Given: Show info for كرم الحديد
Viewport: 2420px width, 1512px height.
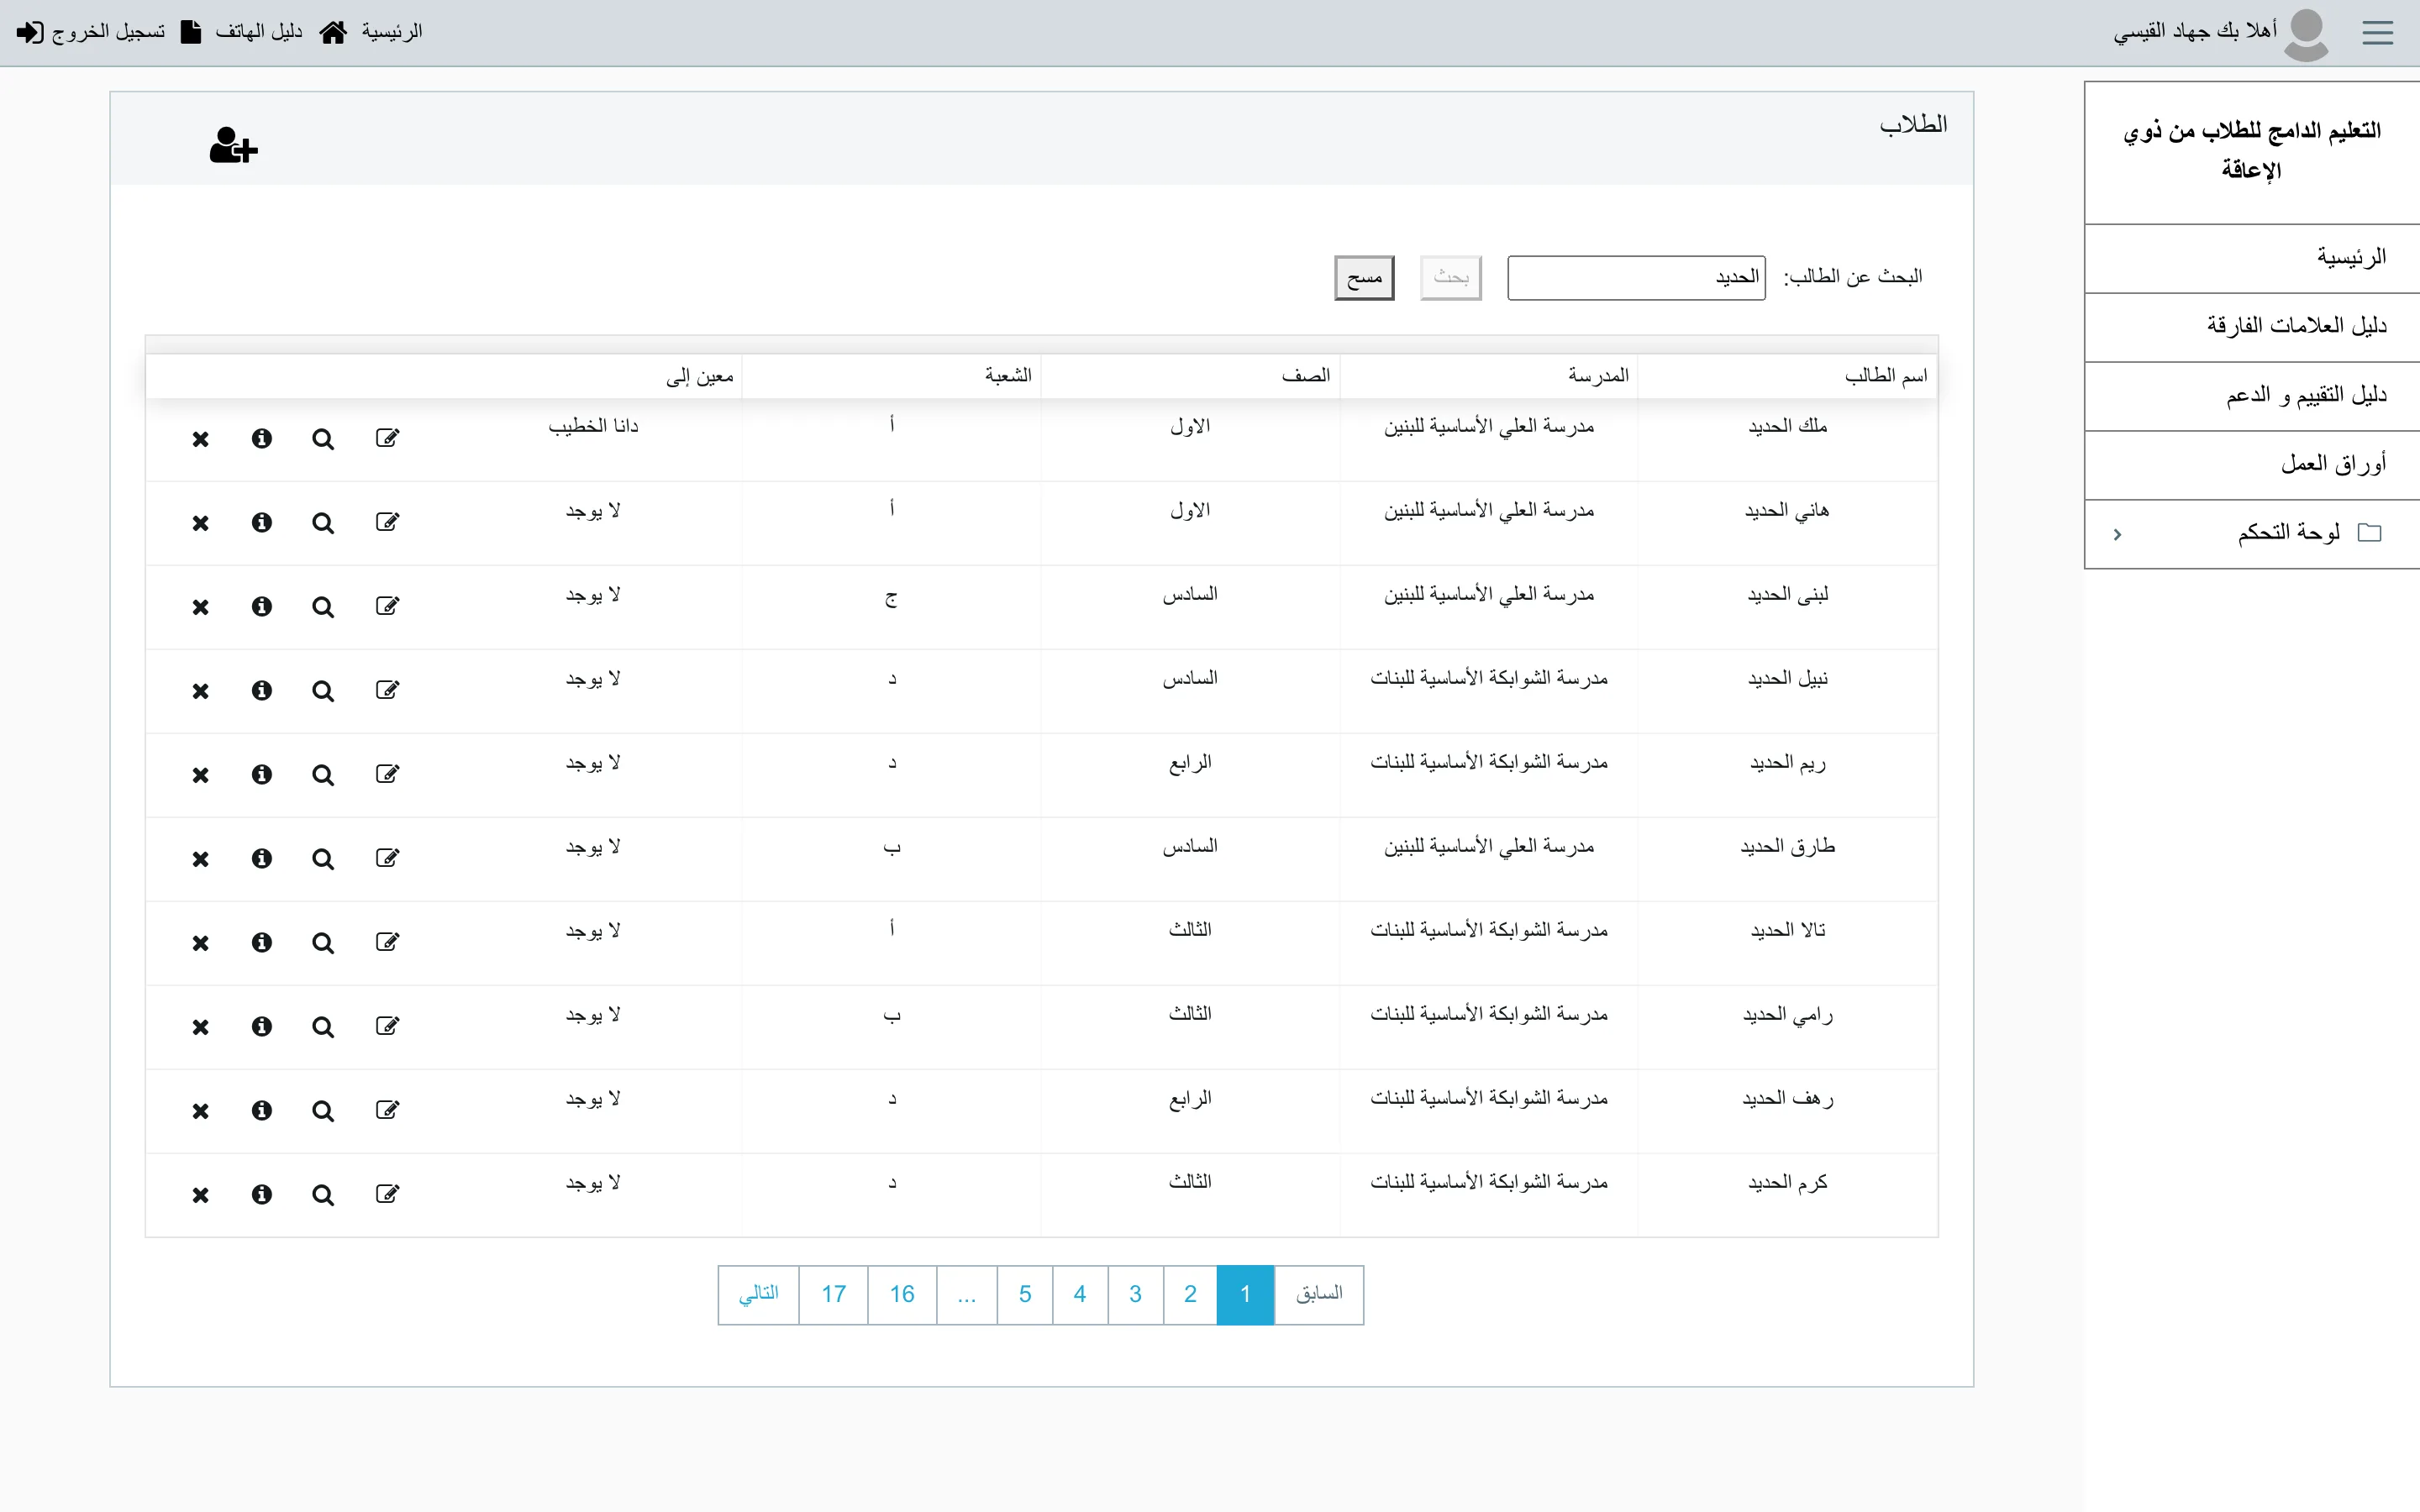Looking at the screenshot, I should [x=261, y=1194].
